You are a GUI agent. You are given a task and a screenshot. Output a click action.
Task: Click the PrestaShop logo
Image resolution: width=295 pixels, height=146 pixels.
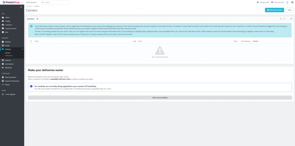pos(11,2)
